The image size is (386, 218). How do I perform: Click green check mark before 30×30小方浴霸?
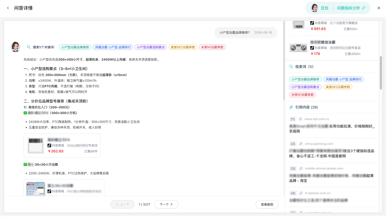(x=25, y=164)
